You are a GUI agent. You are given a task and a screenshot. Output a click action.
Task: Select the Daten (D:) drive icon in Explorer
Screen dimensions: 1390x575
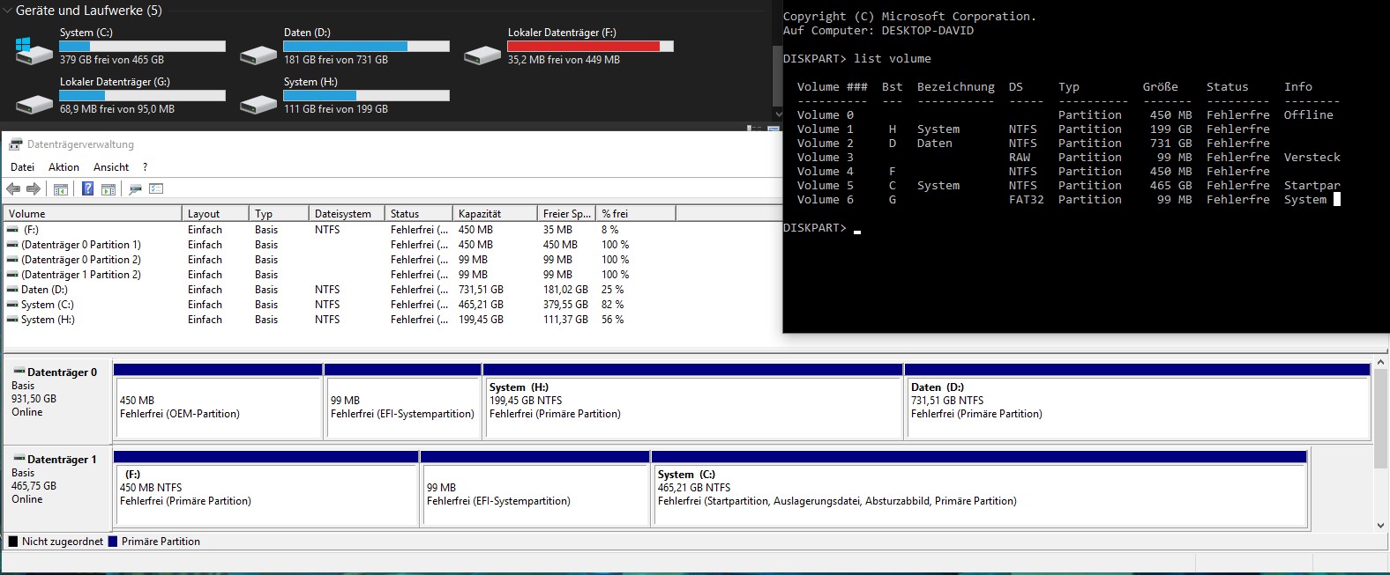pyautogui.click(x=258, y=55)
